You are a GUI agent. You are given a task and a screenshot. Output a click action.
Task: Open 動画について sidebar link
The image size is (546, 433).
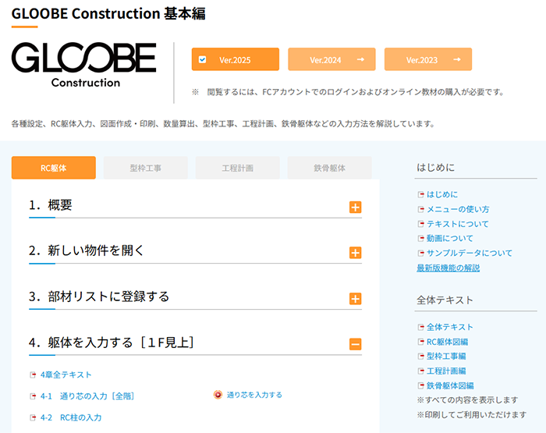[x=450, y=238]
